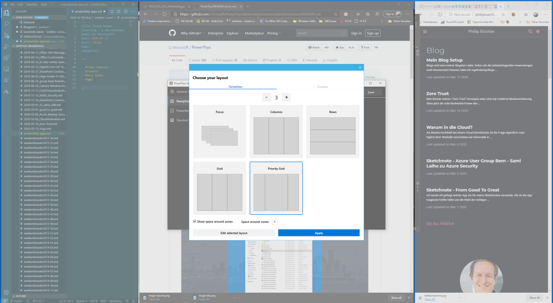
Task: Open the Explorer icon in VS Code activity bar
Action: point(6,13)
